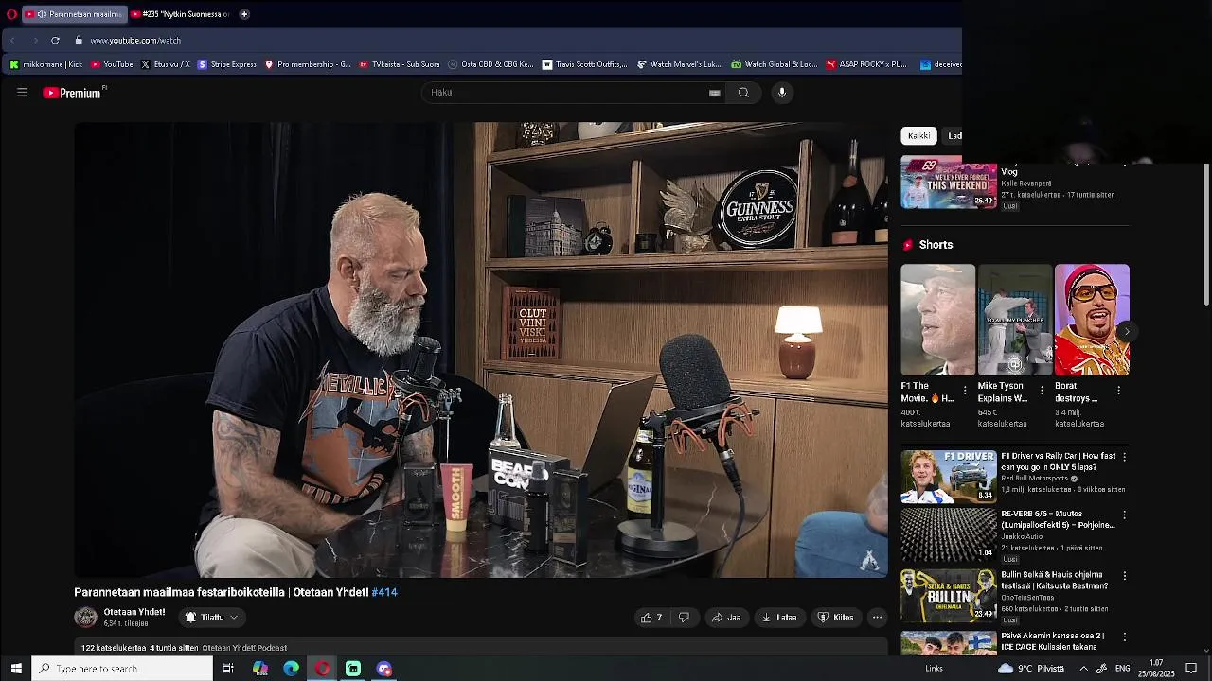Image resolution: width=1212 pixels, height=681 pixels.
Task: Open the Watch Marvel's Luk... bookmark
Action: [x=679, y=64]
